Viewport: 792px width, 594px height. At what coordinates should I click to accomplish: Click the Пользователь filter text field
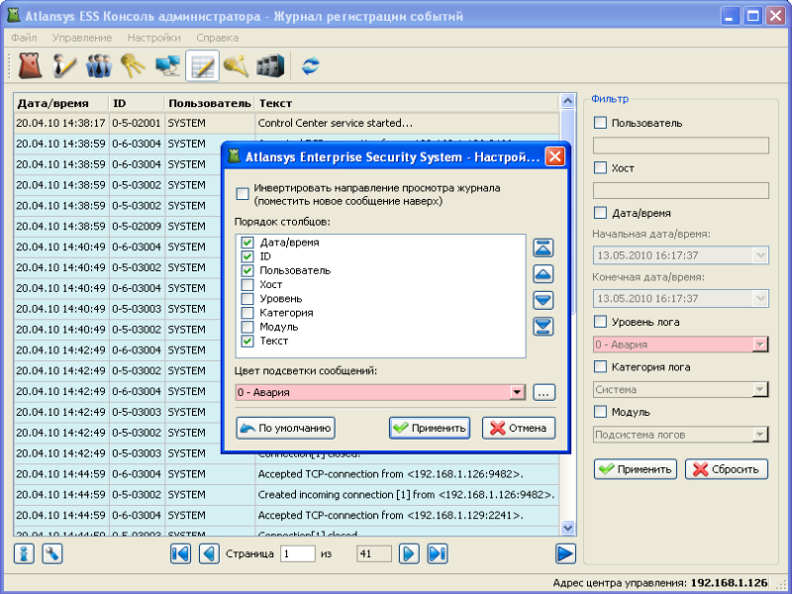(681, 146)
